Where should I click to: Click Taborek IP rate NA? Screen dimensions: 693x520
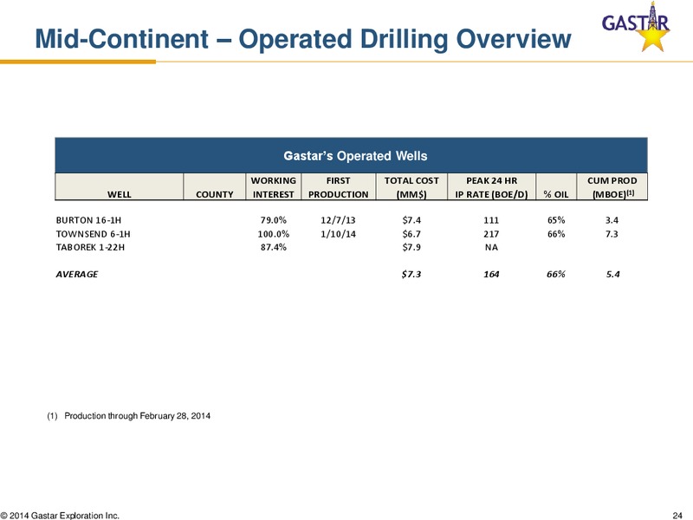pos(491,247)
